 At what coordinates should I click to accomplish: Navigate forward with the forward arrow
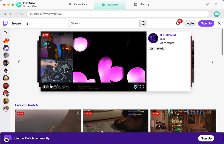(x=16, y=14)
